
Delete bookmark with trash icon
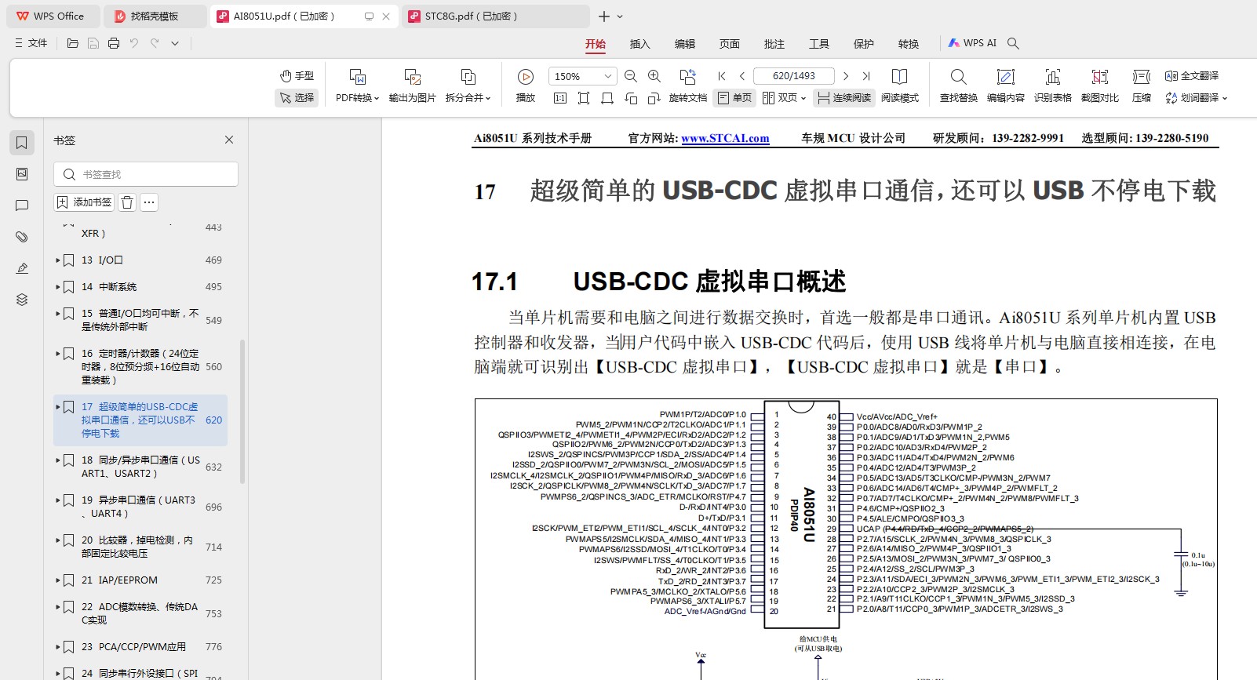click(127, 202)
